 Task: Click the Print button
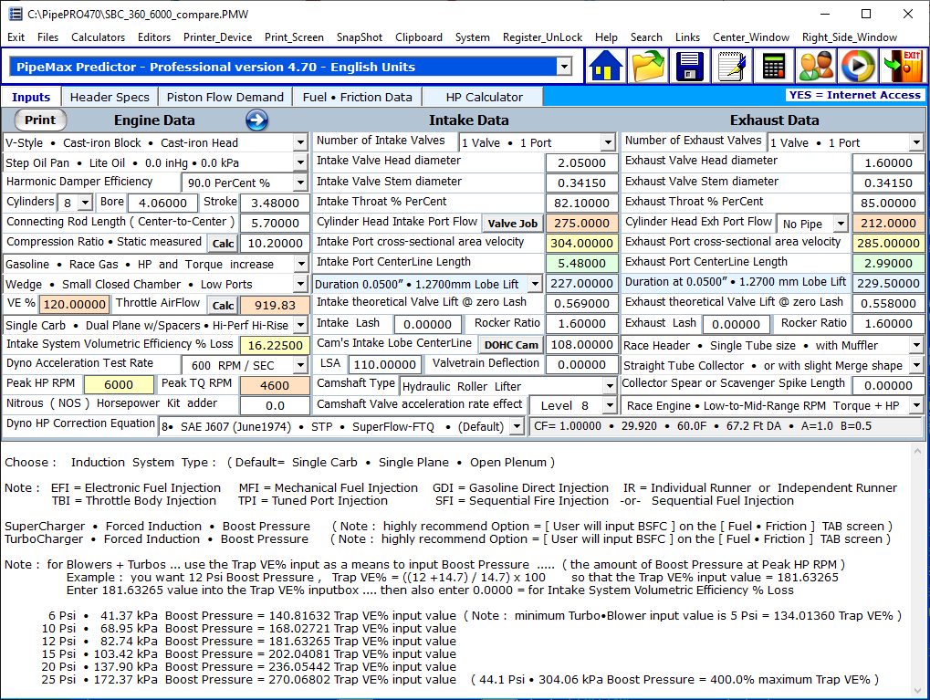(x=40, y=120)
